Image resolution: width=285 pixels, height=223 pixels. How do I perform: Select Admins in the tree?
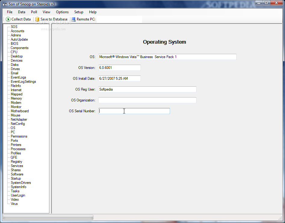[16, 35]
